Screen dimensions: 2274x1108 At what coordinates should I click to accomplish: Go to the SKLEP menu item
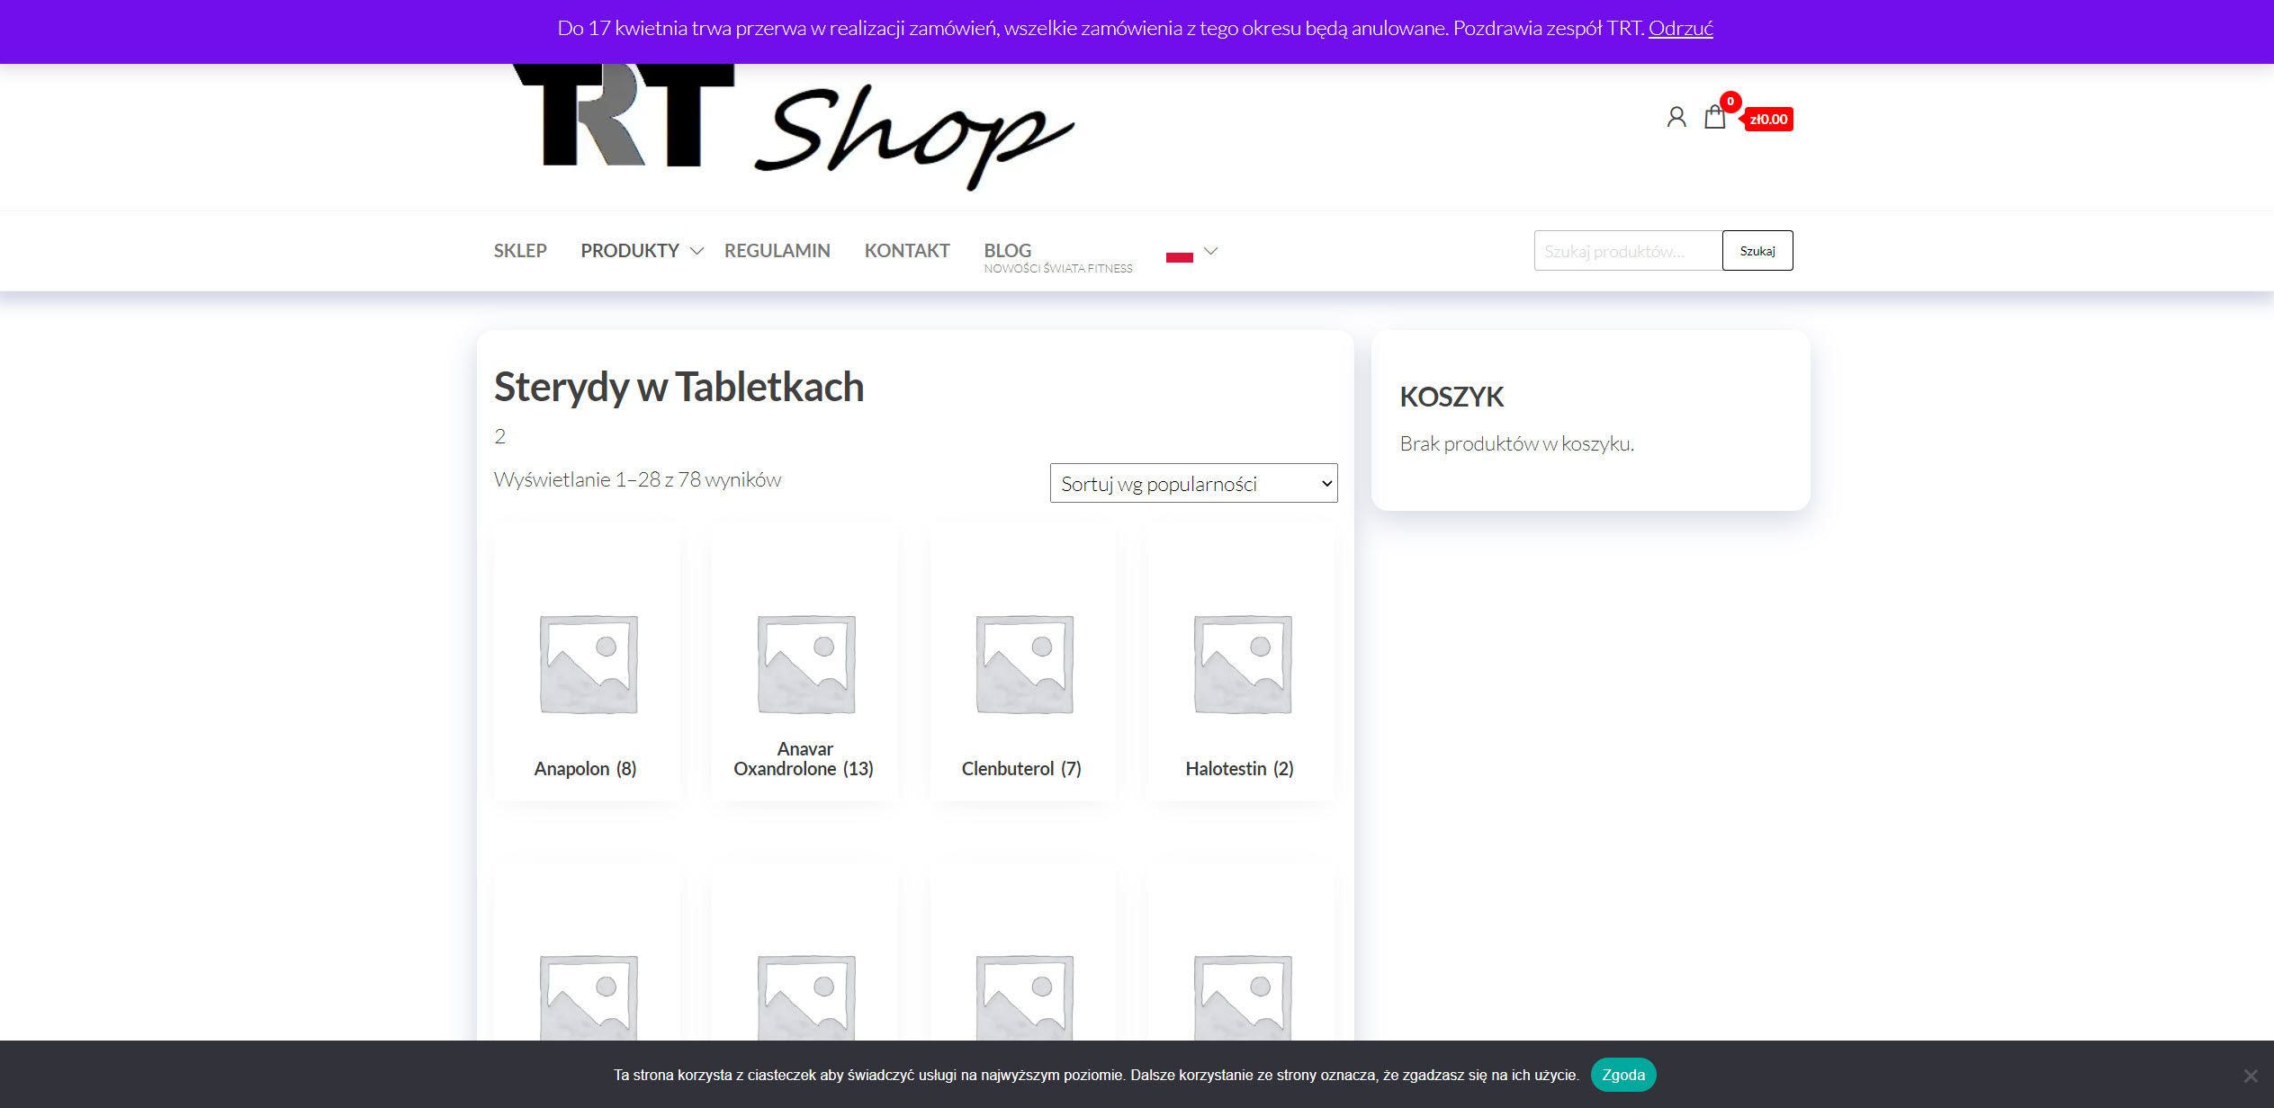[520, 251]
